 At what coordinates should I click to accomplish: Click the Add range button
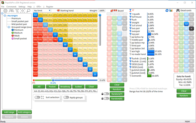(9, 112)
